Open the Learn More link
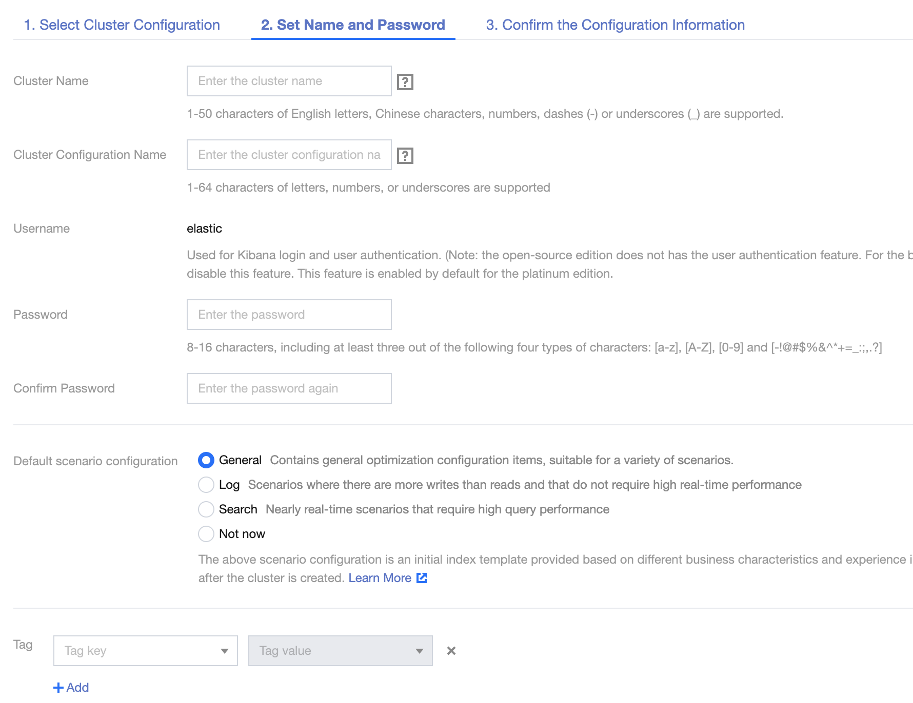Screen dimensions: 913x703 (380, 578)
